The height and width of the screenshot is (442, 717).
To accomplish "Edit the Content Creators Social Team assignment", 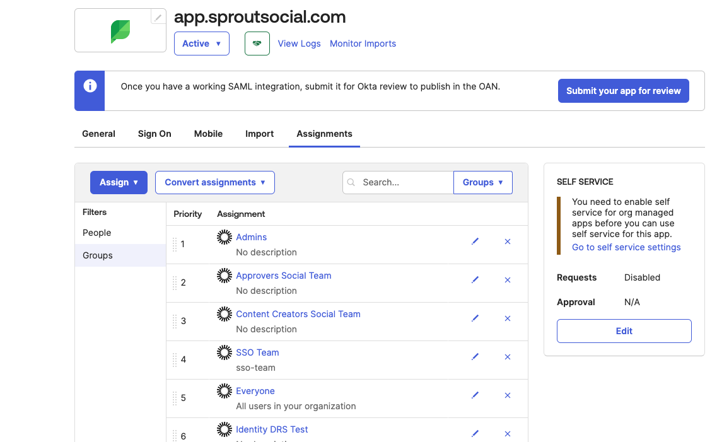I will tap(475, 318).
